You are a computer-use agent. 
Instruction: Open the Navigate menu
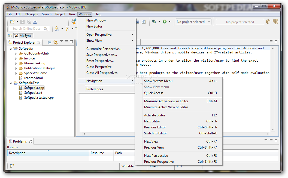(x=32, y=14)
